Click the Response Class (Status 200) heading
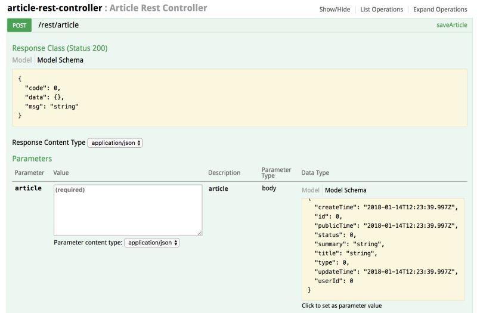The height and width of the screenshot is (313, 477). pyautogui.click(x=60, y=48)
